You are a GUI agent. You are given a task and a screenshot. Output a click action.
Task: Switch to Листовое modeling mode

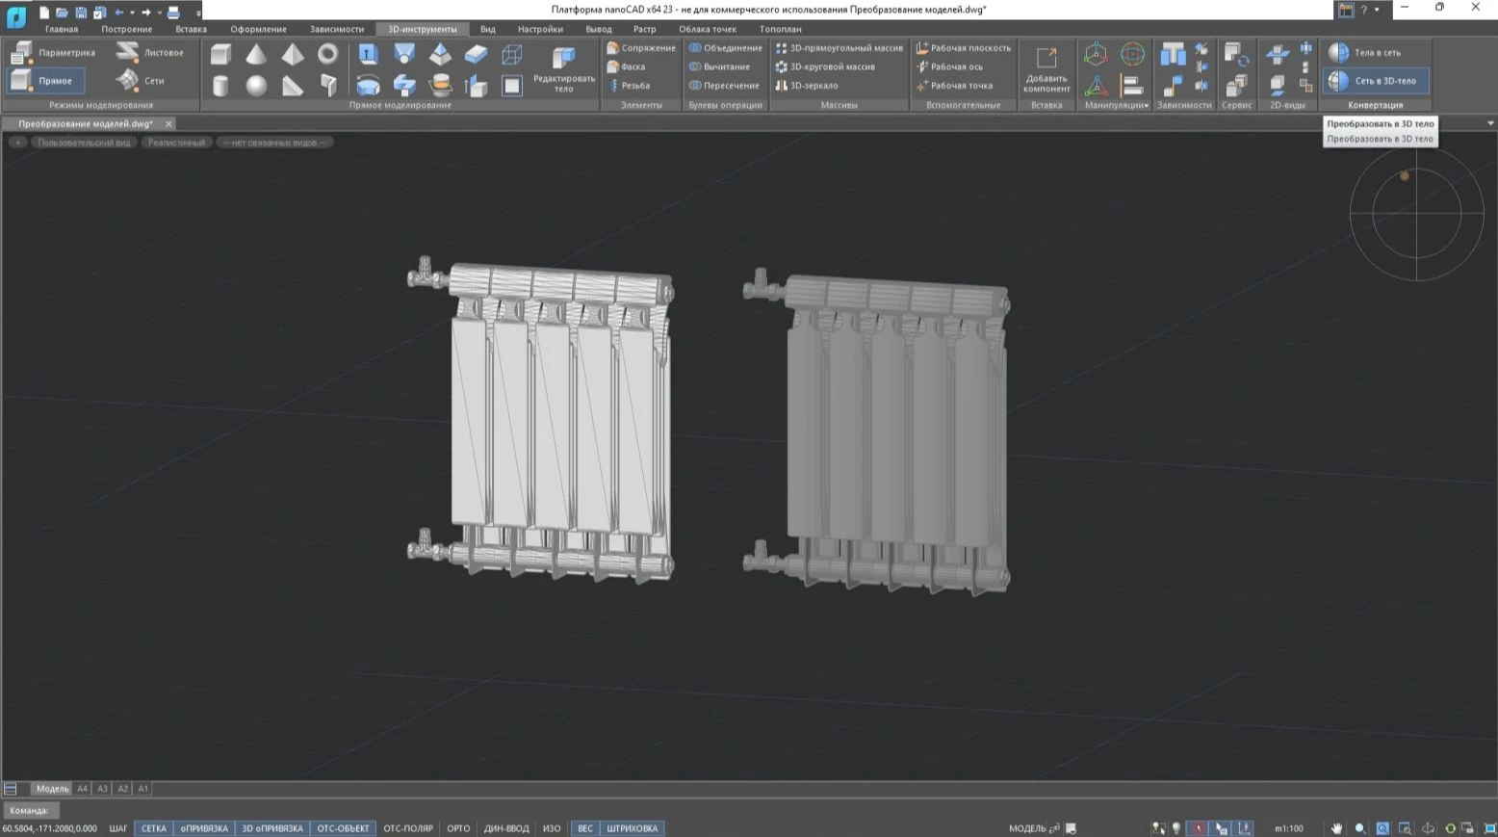pyautogui.click(x=150, y=53)
